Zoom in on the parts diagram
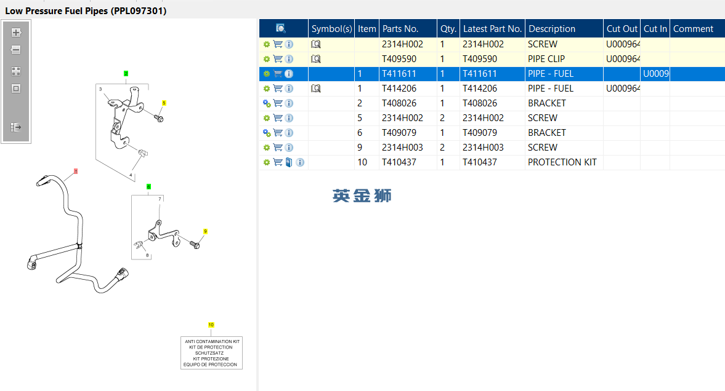Image resolution: width=725 pixels, height=391 pixels. (x=16, y=33)
